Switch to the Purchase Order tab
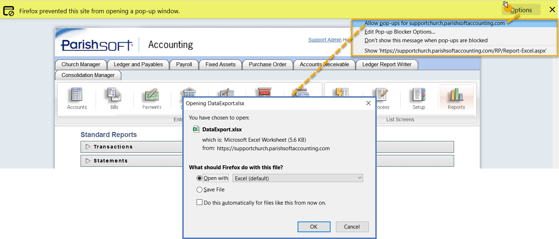This screenshot has height=239, width=559. [x=268, y=64]
